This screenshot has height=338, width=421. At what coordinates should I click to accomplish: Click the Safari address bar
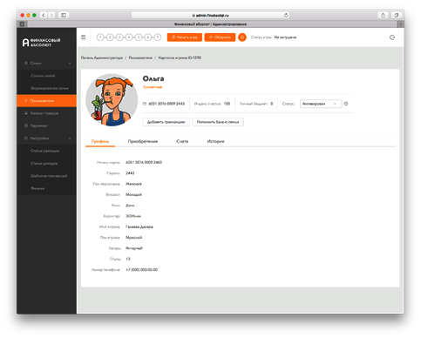[211, 15]
